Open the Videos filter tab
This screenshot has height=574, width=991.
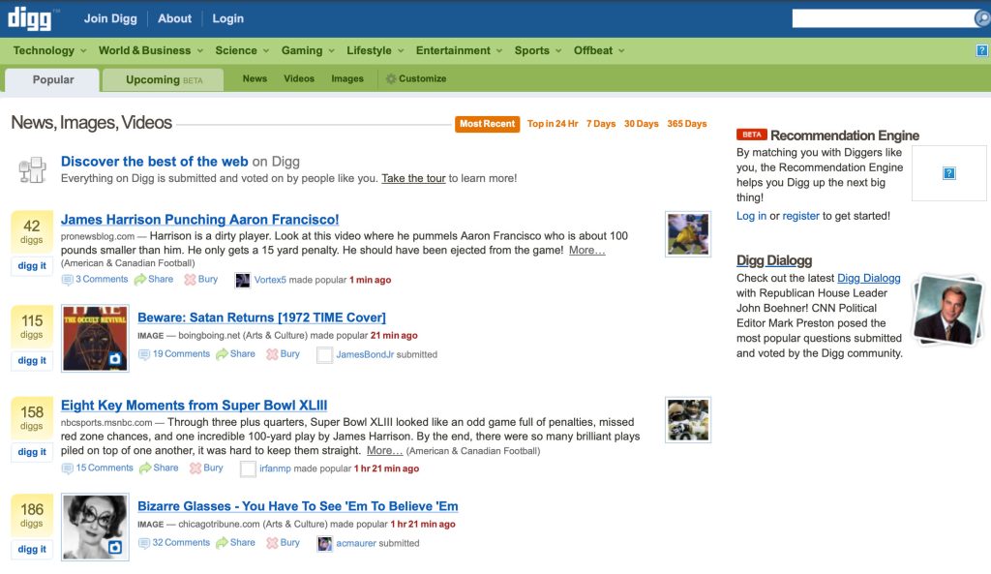[x=299, y=79]
